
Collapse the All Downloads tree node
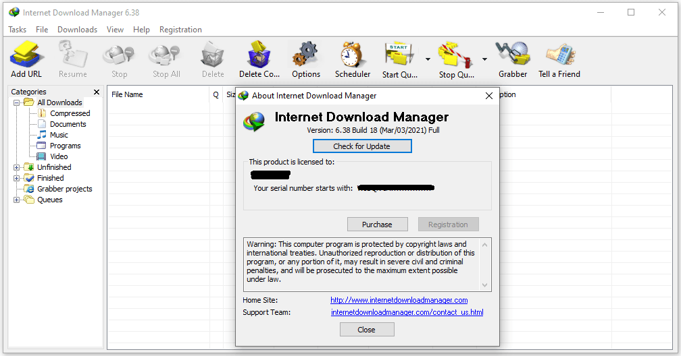click(16, 102)
